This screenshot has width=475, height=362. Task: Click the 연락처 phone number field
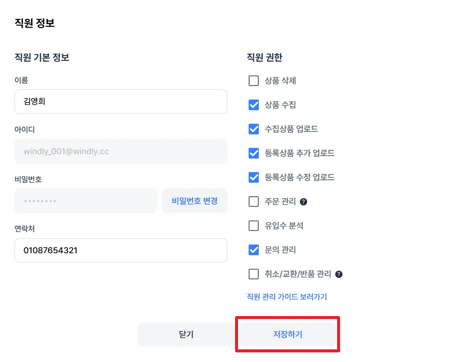point(121,250)
